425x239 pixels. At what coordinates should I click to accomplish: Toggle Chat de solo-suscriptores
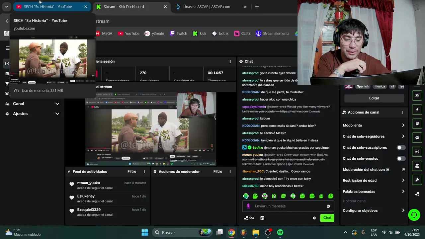tap(401, 147)
